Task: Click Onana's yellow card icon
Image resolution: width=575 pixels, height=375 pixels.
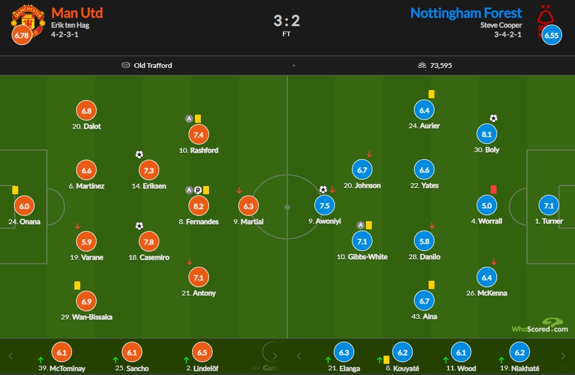Action: point(15,190)
